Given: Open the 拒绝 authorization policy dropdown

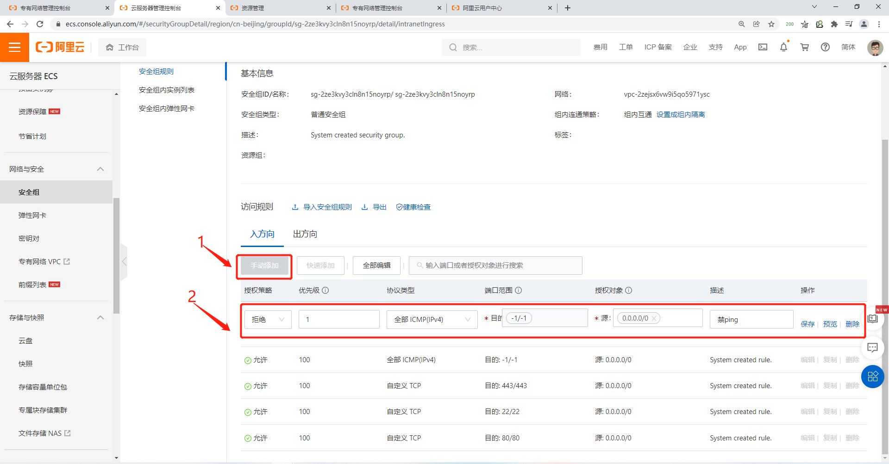Looking at the screenshot, I should click(268, 320).
